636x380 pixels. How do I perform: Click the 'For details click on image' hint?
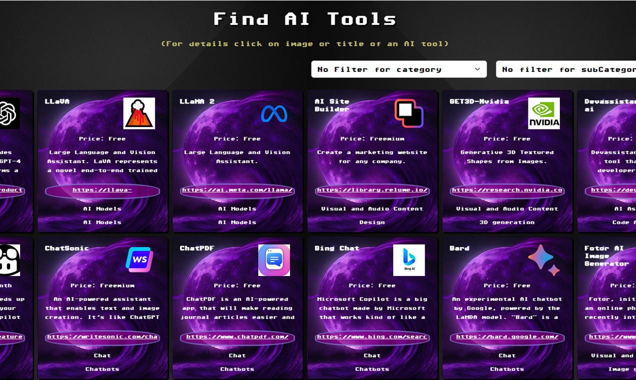tap(305, 44)
